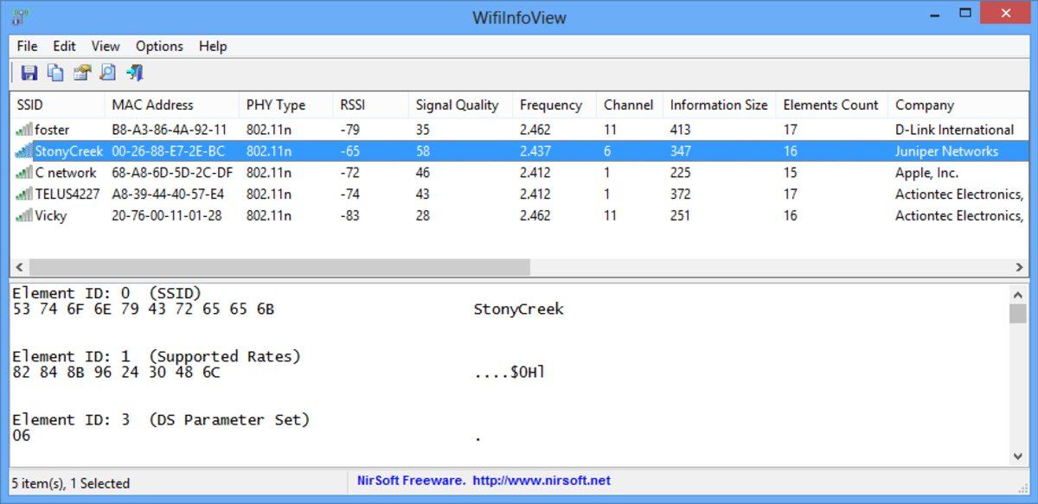Open the File menu
1038x504 pixels.
point(27,47)
